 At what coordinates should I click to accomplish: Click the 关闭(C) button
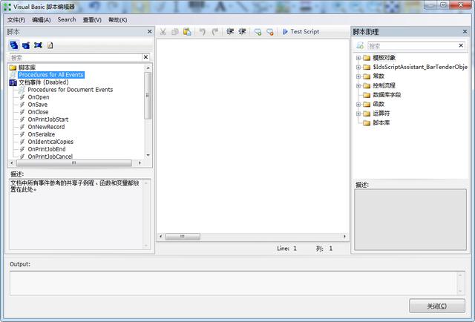pos(437,306)
